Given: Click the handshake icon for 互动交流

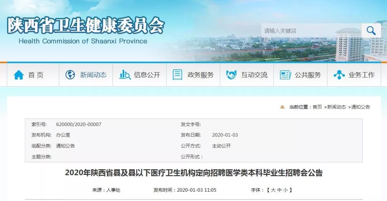Looking at the screenshot, I should 231,75.
